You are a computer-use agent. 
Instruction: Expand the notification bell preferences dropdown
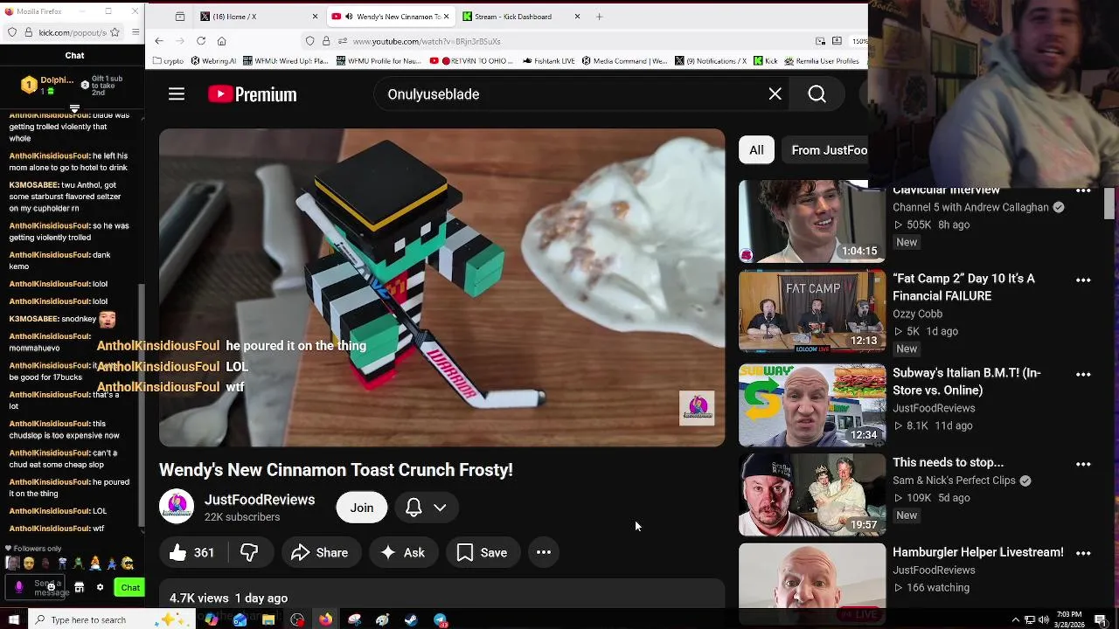[x=427, y=508]
